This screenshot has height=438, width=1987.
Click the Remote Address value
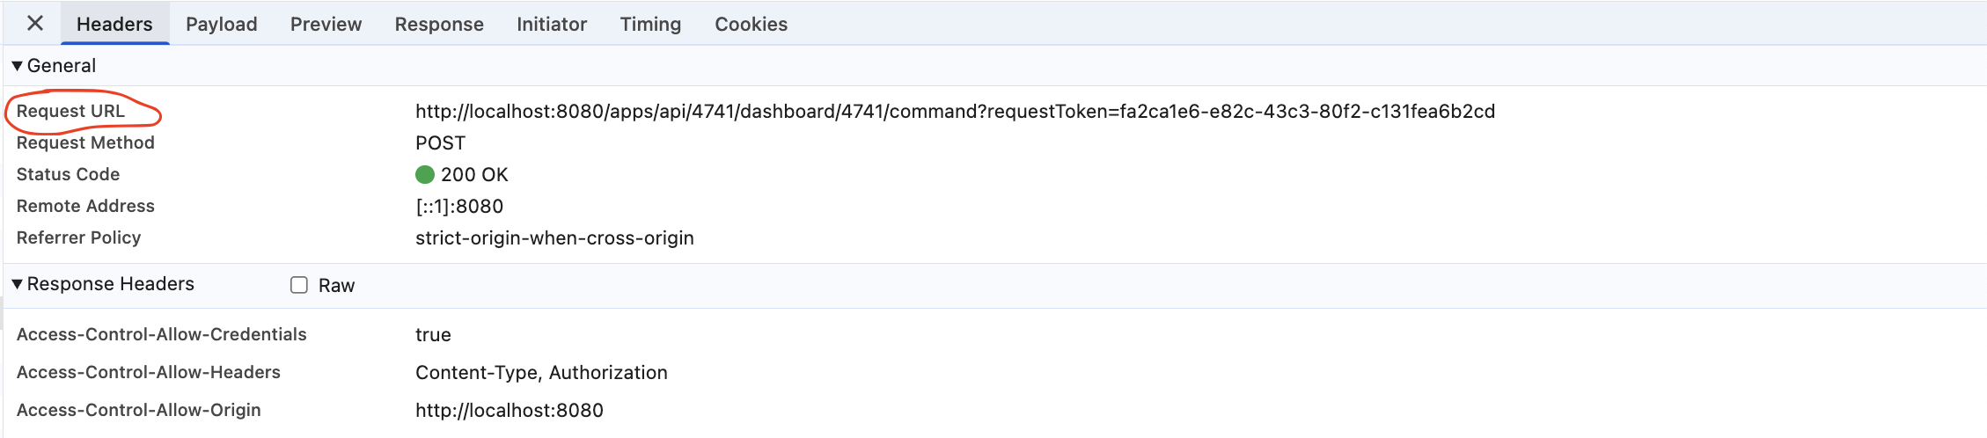459,207
